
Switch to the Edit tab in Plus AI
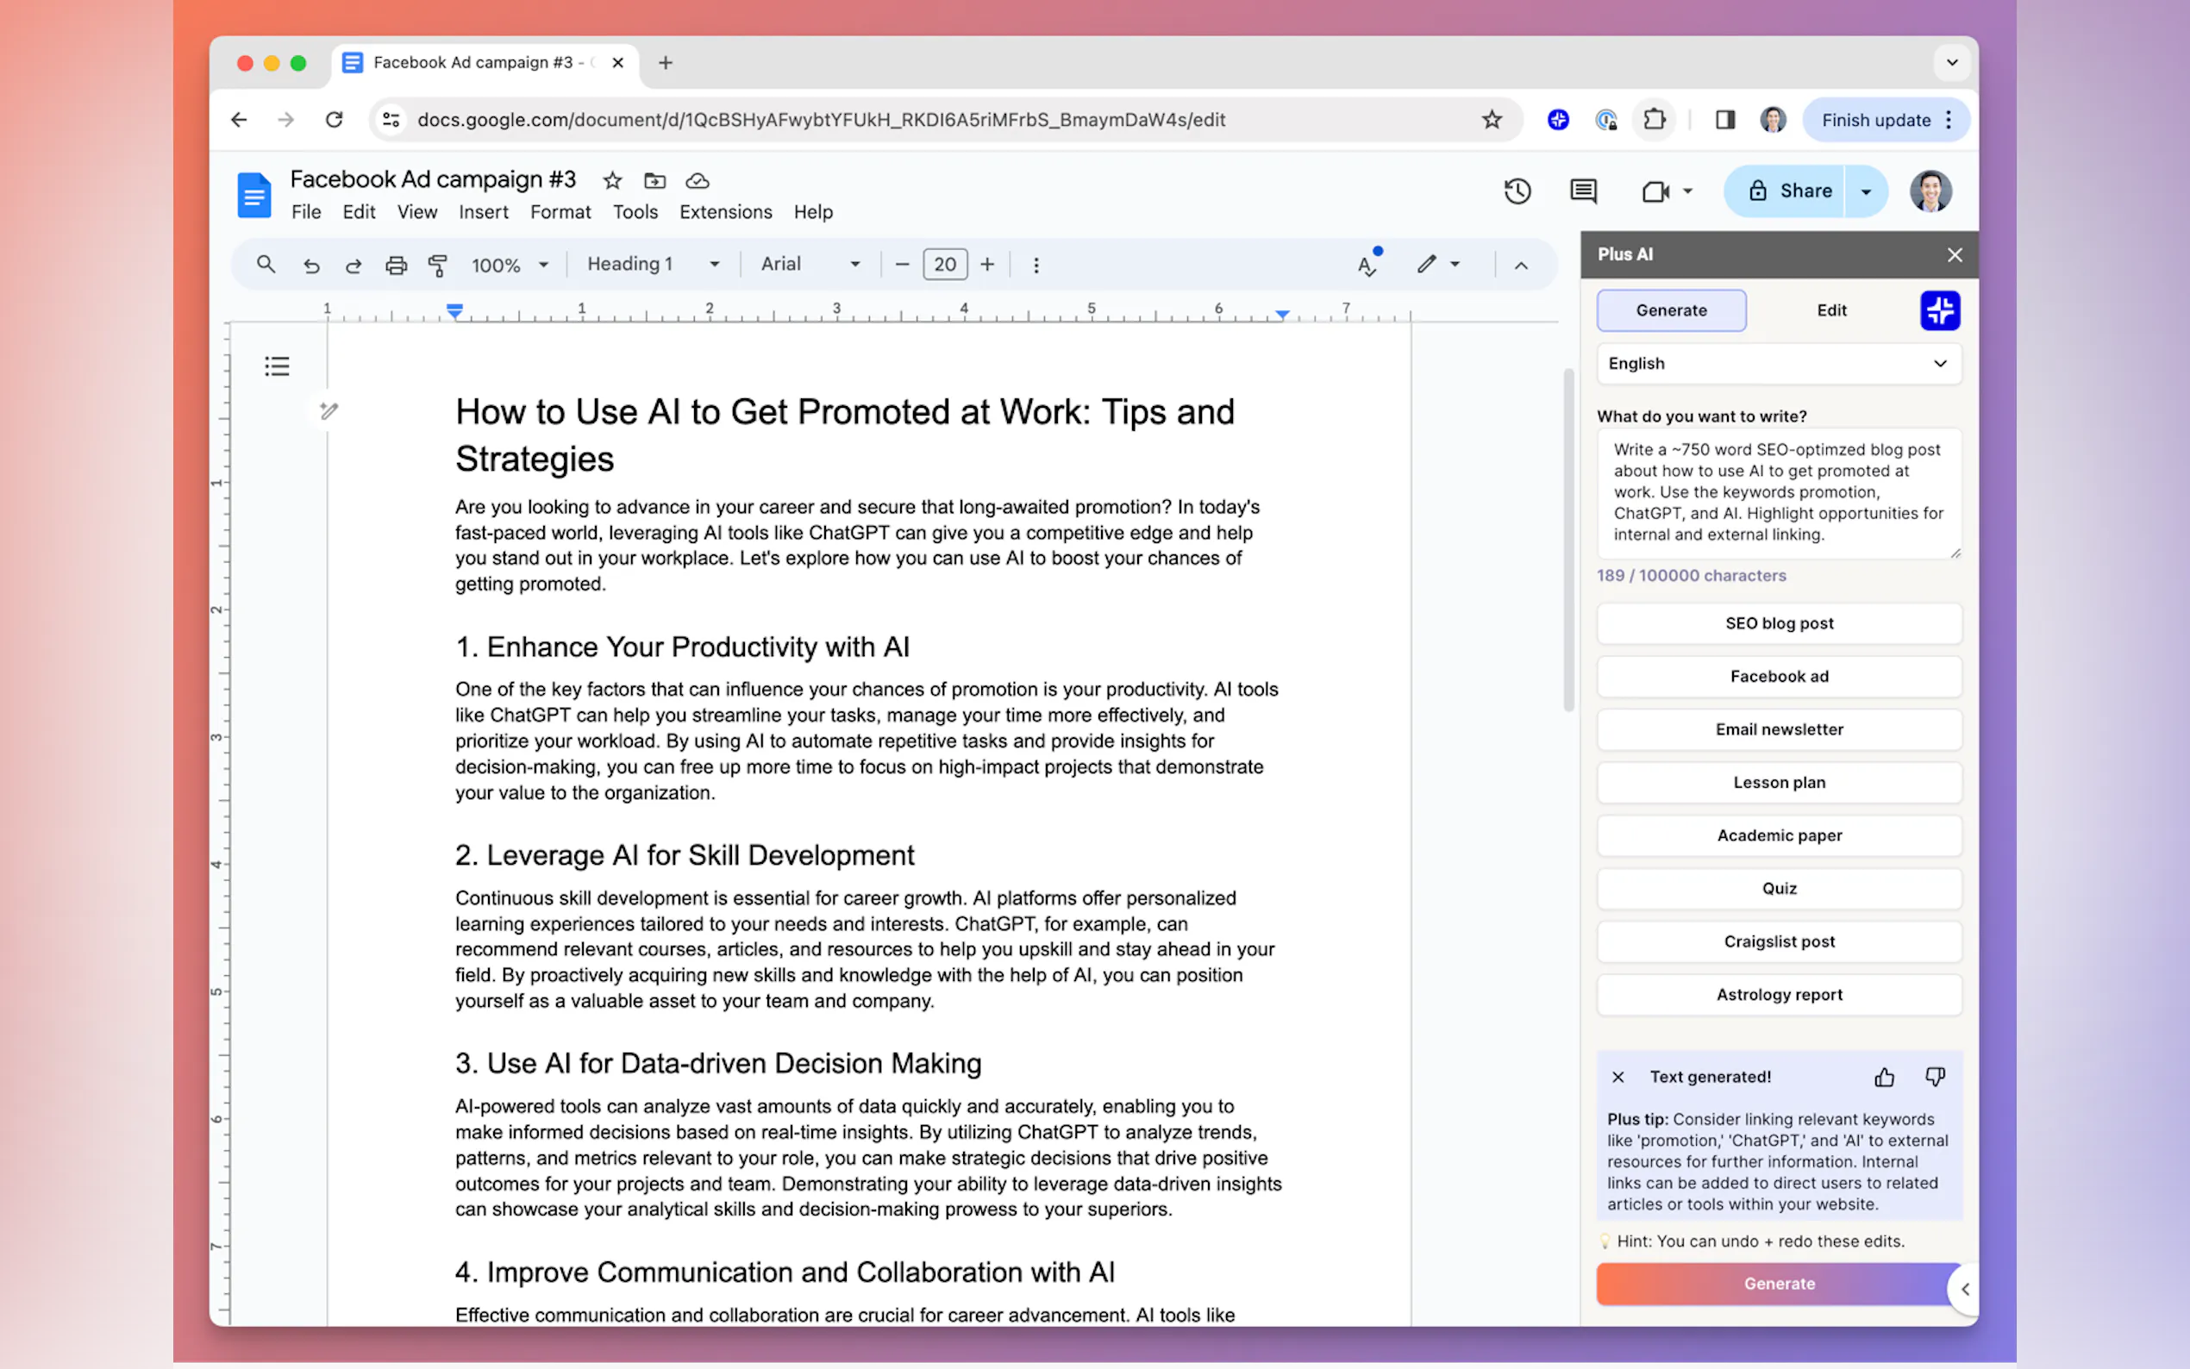click(1831, 310)
